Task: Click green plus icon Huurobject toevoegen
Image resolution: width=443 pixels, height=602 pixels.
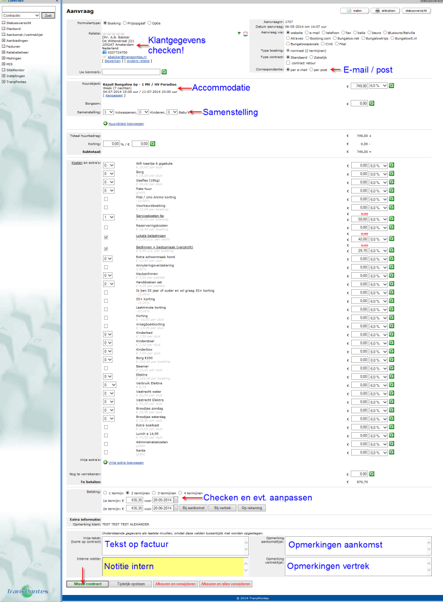Action: point(105,123)
